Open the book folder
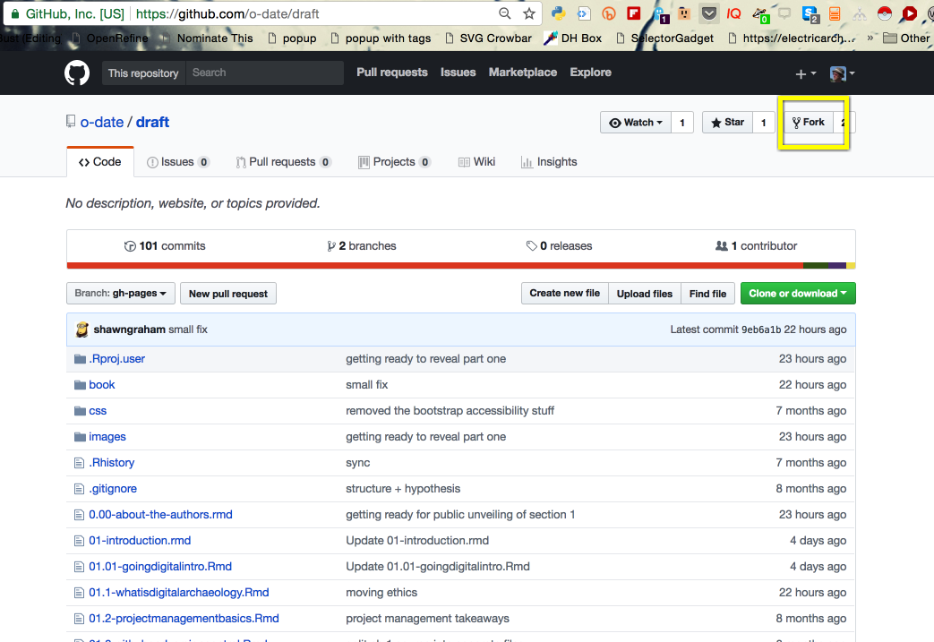Image resolution: width=934 pixels, height=642 pixels. [x=102, y=385]
